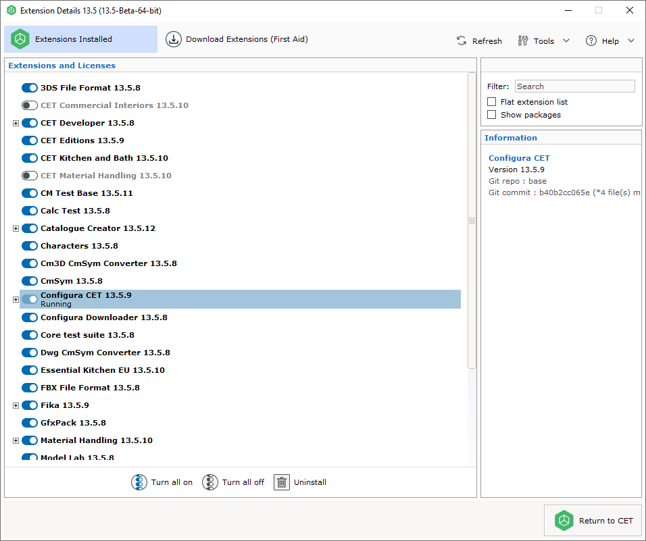
Task: Click the Turn all off button label
Action: (x=243, y=482)
